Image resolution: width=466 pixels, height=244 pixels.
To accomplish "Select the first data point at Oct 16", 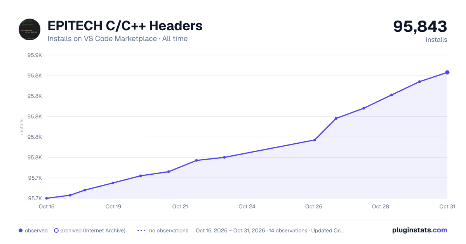I will 47,198.
